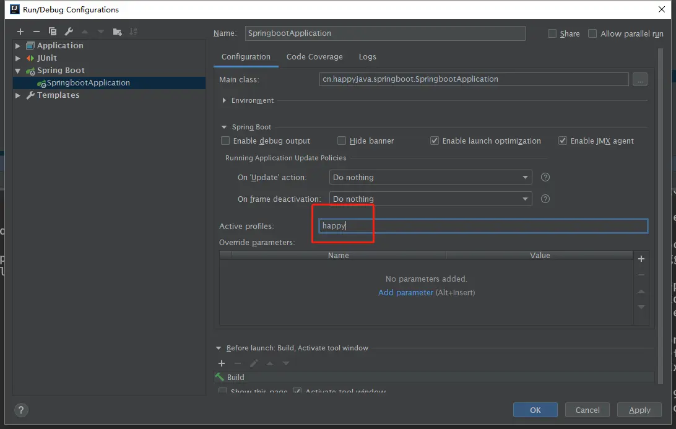Image resolution: width=676 pixels, height=429 pixels.
Task: Open the Logs tab
Action: [367, 57]
